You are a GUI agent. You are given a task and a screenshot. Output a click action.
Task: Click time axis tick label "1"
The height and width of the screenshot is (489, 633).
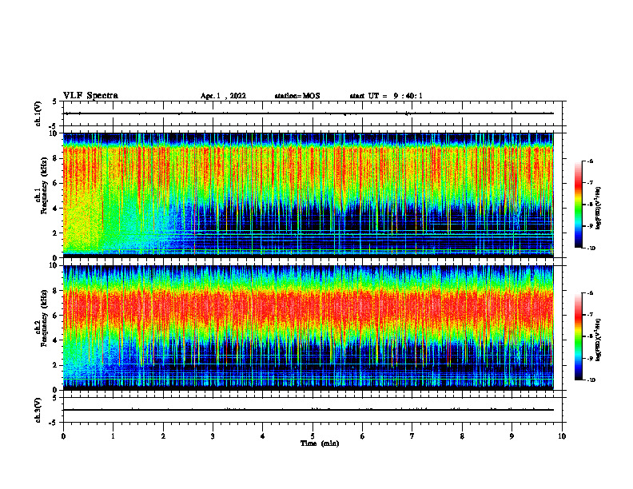tap(113, 436)
